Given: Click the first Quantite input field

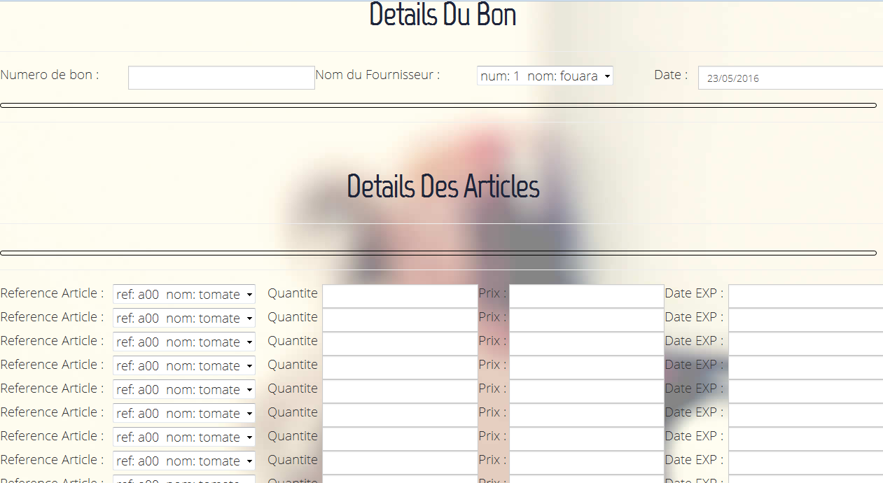Looking at the screenshot, I should click(x=399, y=295).
